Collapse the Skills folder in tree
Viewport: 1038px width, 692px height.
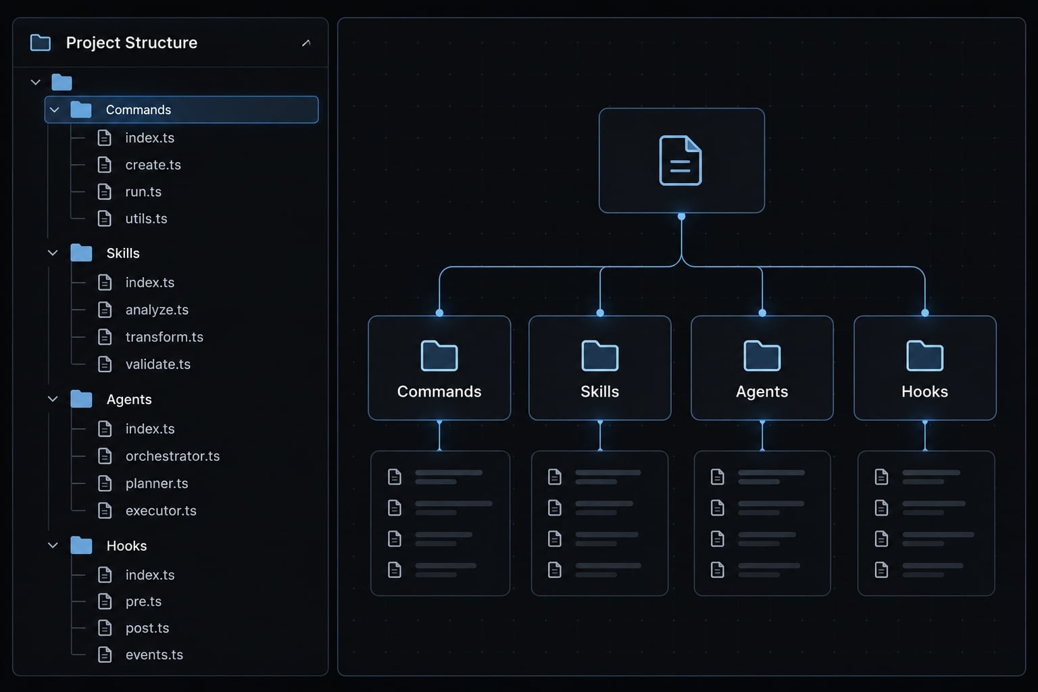[x=53, y=253]
